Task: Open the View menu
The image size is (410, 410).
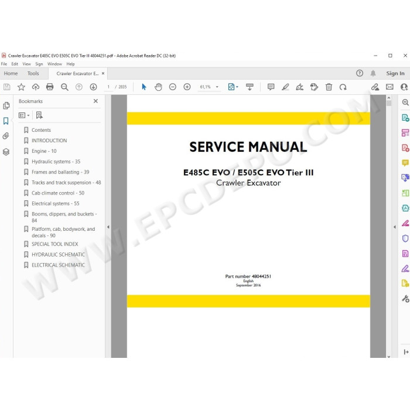Action: click(x=27, y=64)
